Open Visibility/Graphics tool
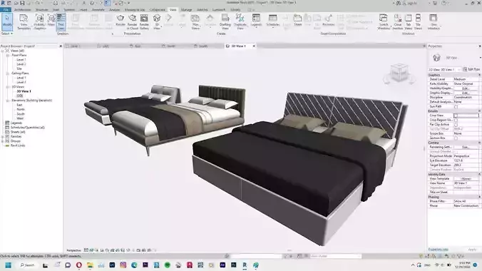This screenshot has width=482, height=271. [40, 21]
